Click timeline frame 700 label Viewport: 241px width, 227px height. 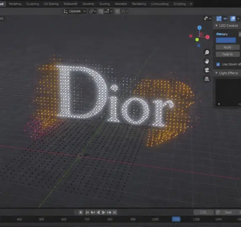(87, 219)
